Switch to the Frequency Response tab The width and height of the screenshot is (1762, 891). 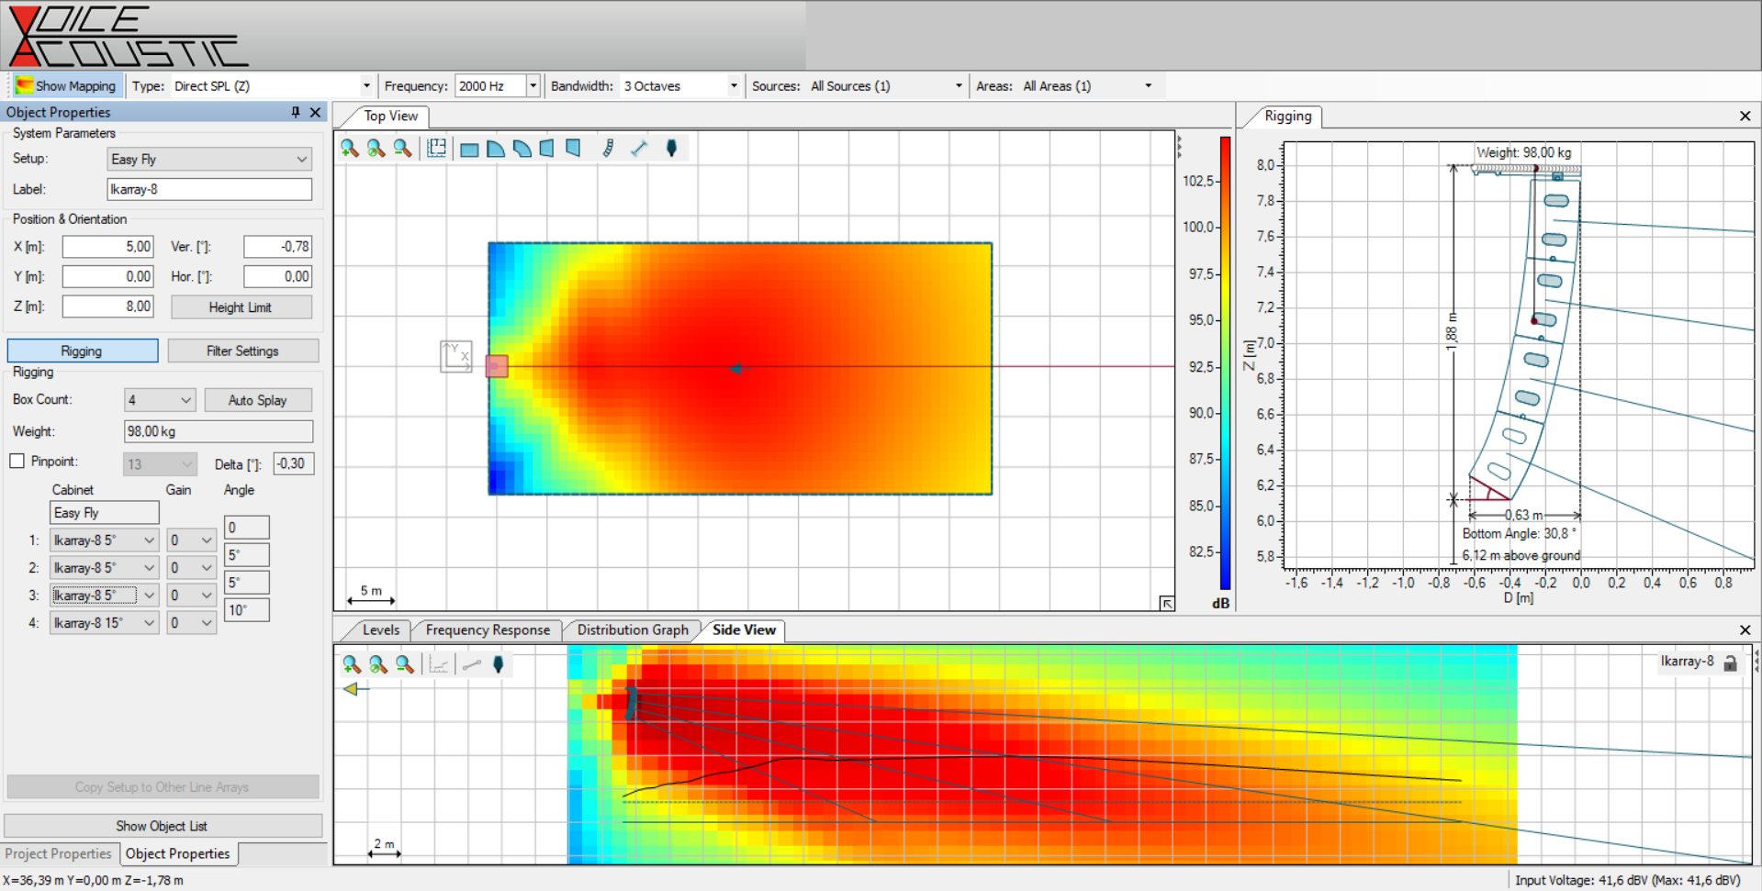[x=488, y=630]
